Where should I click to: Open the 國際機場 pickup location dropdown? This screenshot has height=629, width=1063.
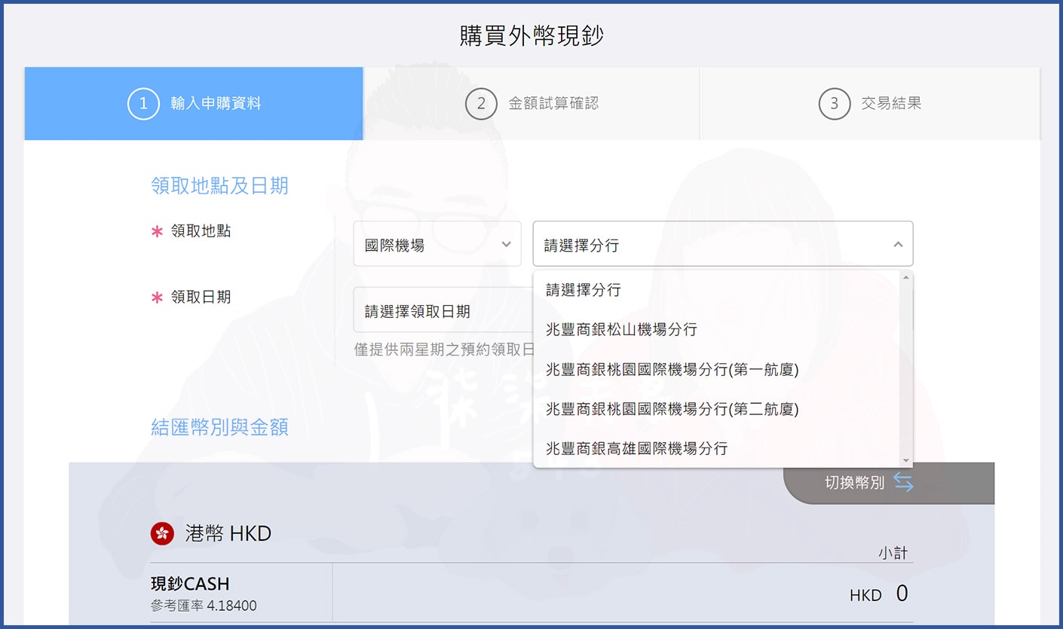(437, 243)
